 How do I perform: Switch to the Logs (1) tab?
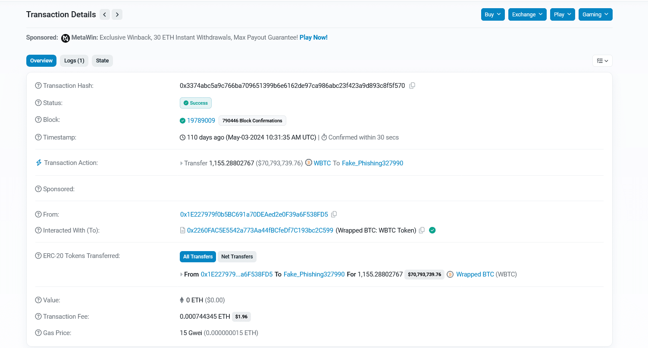74,61
